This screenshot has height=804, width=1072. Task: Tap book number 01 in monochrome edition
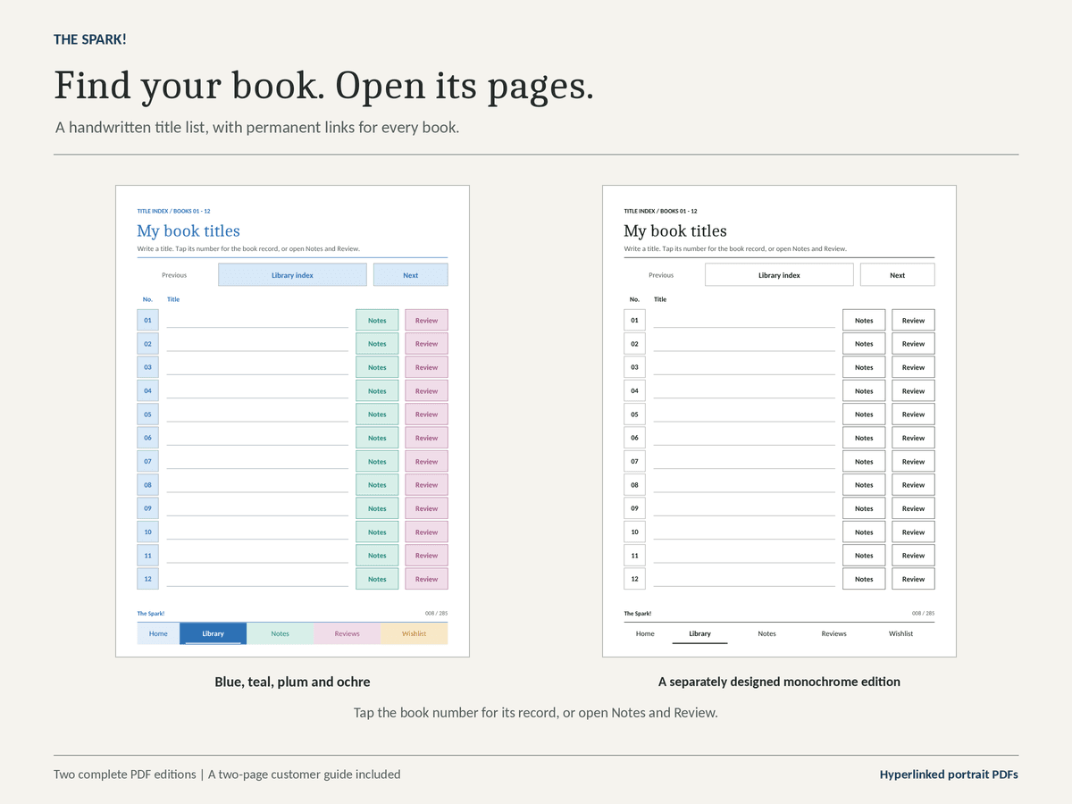[634, 320]
